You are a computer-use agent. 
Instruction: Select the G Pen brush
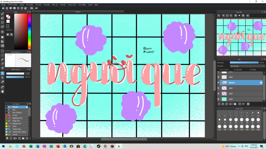click(17, 115)
